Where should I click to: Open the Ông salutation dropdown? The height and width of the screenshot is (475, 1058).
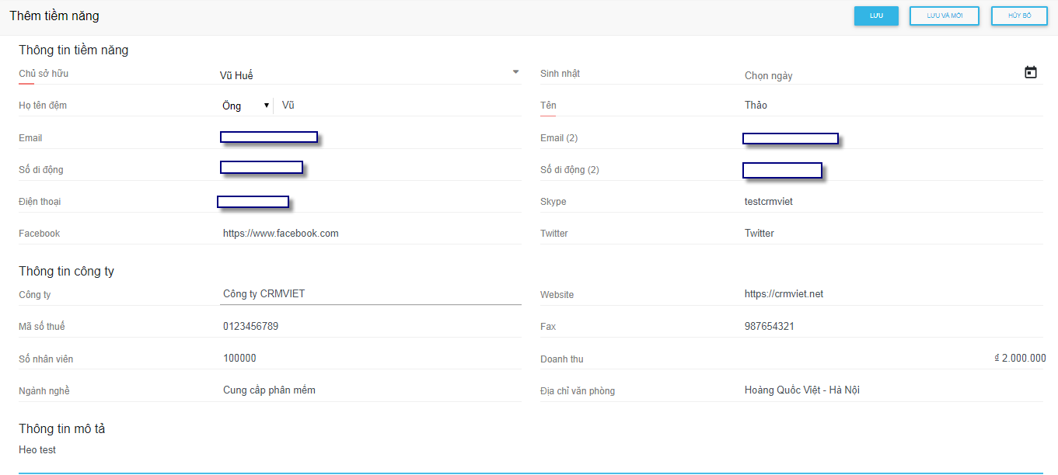(x=246, y=106)
